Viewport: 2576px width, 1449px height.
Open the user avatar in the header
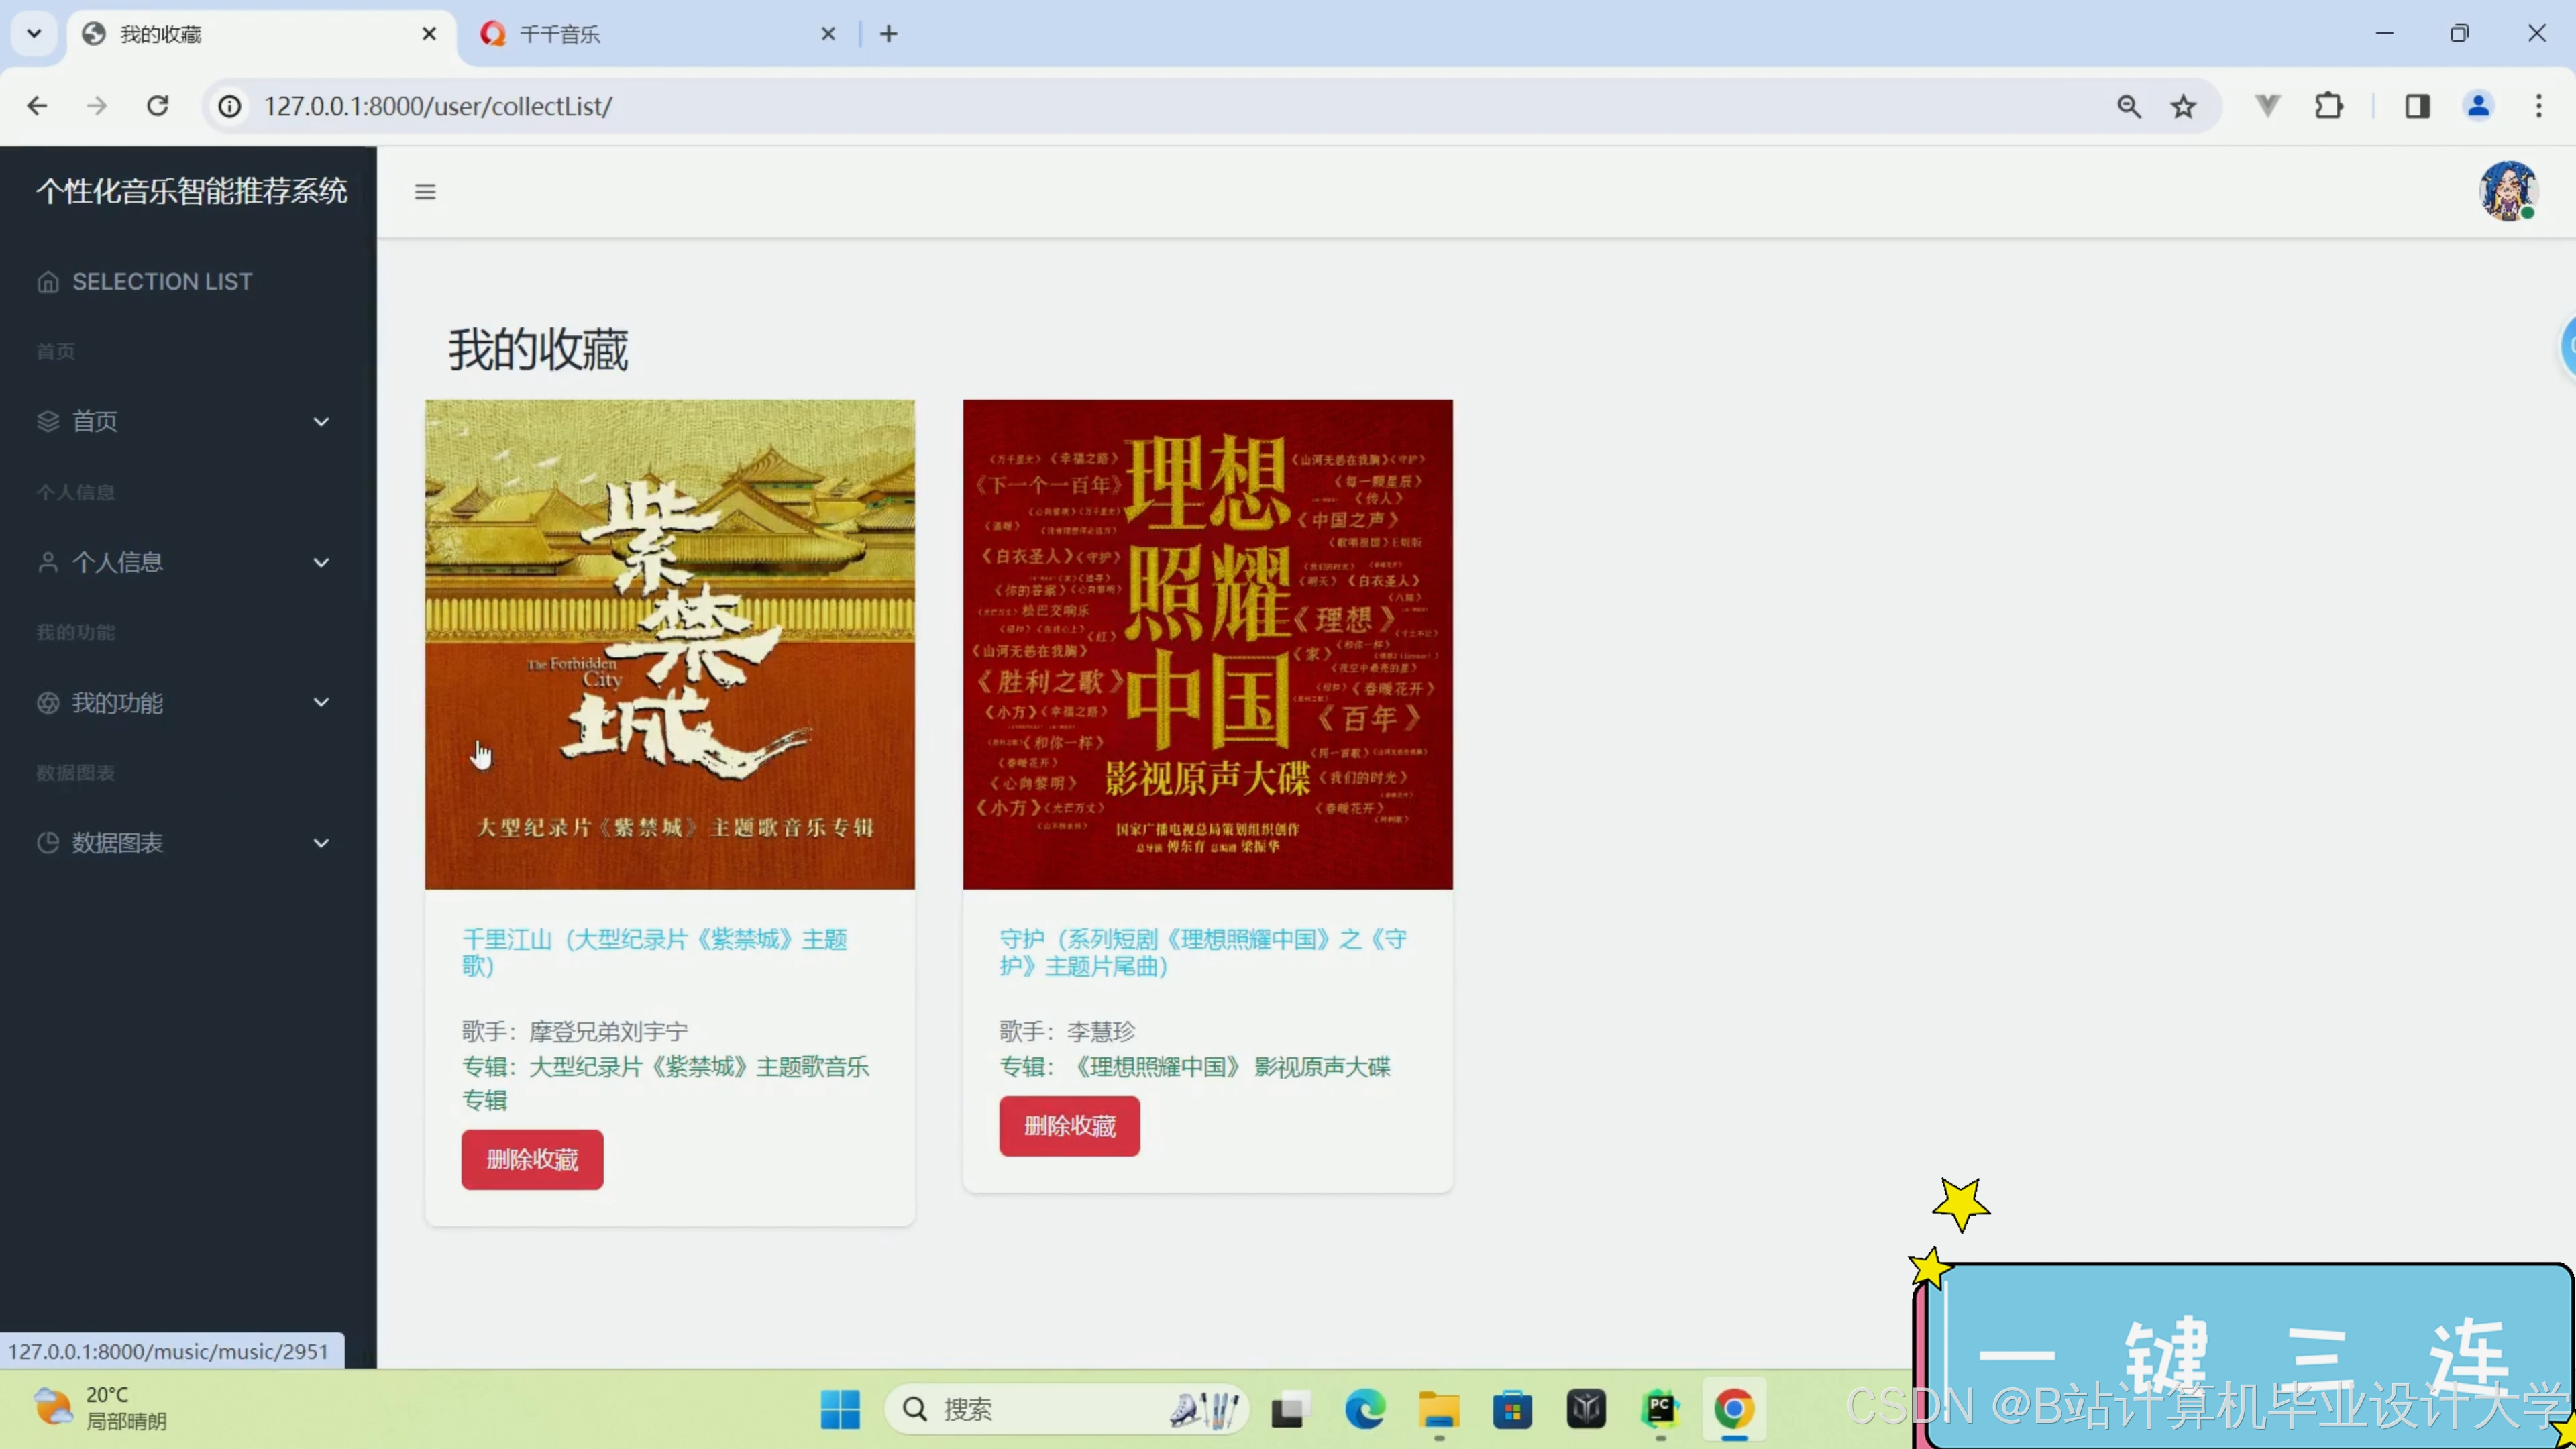(x=2507, y=190)
